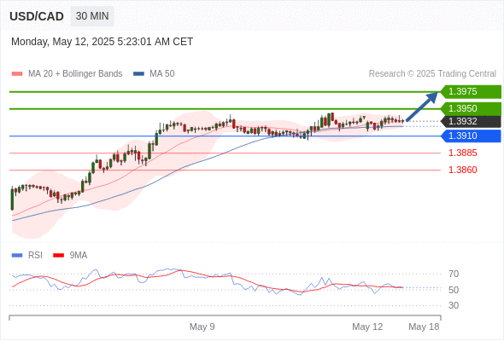Click the blue 1.3910 pivot label
The image size is (504, 341).
471,136
